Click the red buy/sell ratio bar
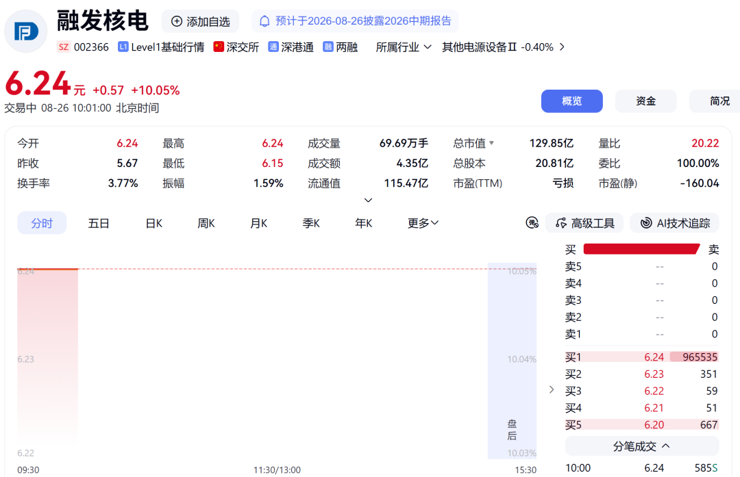The width and height of the screenshot is (740, 477). [x=641, y=249]
